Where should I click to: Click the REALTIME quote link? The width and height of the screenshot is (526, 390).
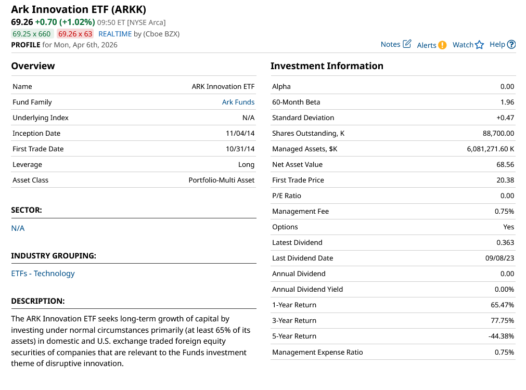coord(115,34)
